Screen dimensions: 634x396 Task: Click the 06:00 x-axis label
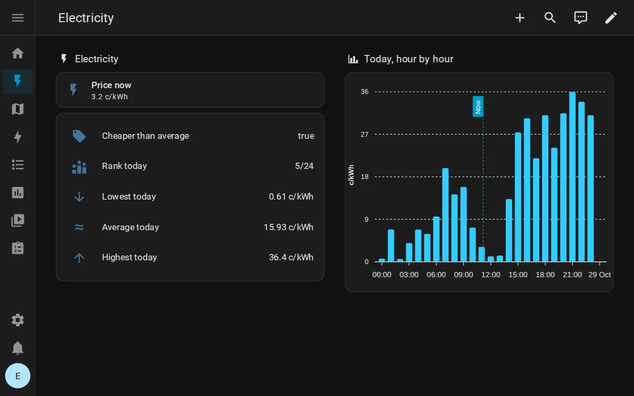click(436, 275)
